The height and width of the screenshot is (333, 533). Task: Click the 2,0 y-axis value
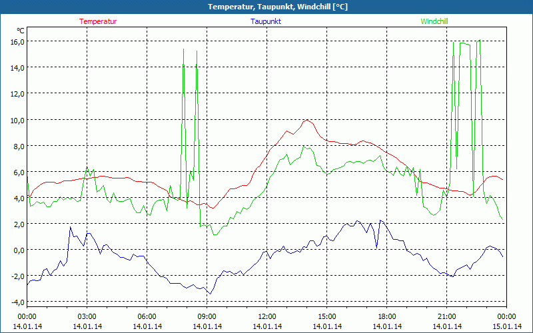click(x=19, y=224)
